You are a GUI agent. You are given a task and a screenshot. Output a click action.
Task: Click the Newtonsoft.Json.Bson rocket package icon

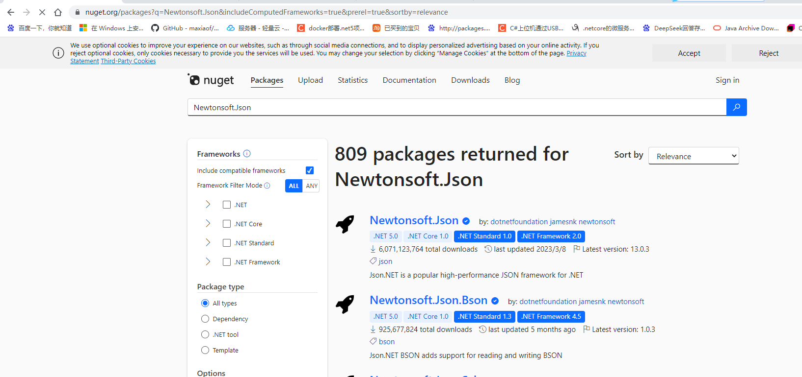click(x=345, y=304)
